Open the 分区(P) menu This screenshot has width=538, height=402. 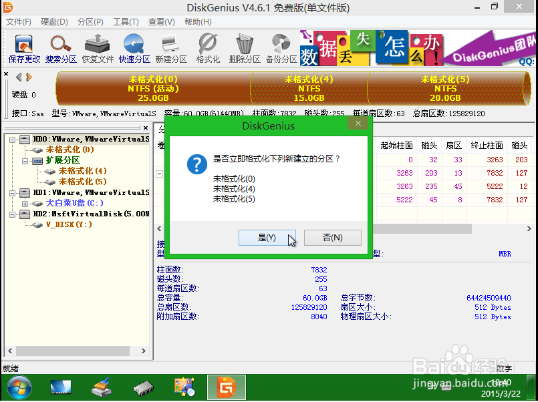pos(90,22)
